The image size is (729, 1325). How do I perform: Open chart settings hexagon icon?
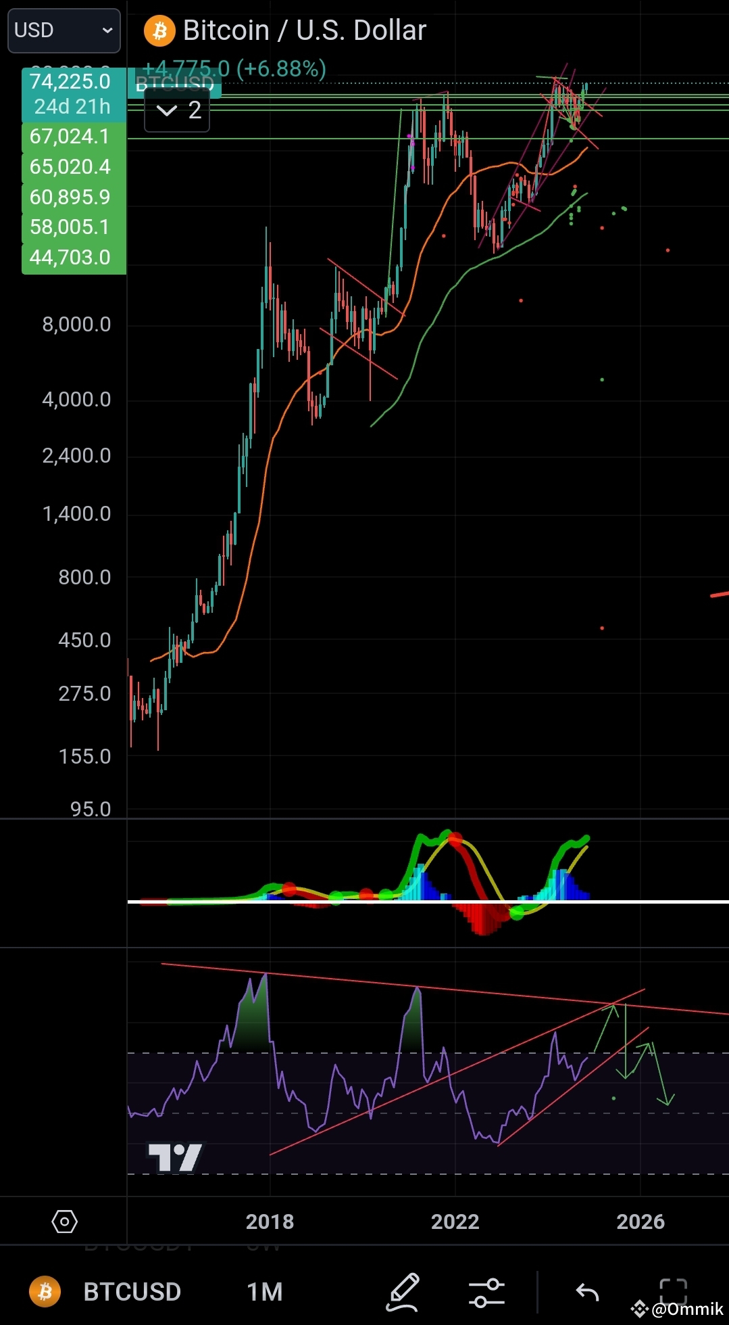point(65,1222)
